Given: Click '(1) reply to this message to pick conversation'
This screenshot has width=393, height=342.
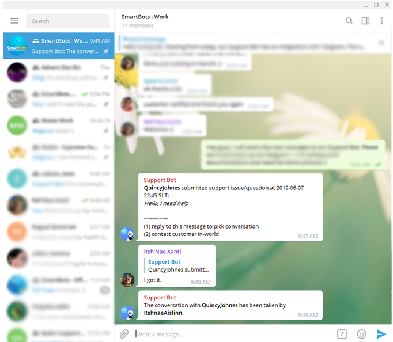Looking at the screenshot, I should click(x=201, y=226).
